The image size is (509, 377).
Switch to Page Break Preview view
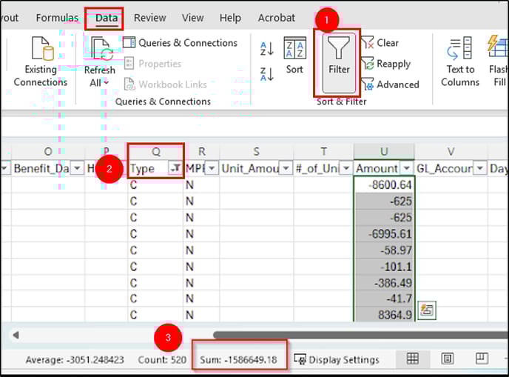click(481, 359)
